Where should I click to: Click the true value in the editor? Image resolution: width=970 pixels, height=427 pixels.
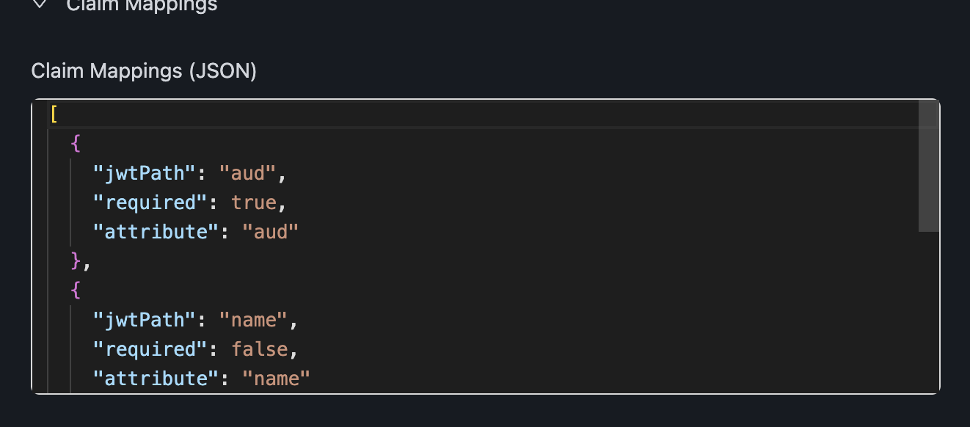point(254,202)
